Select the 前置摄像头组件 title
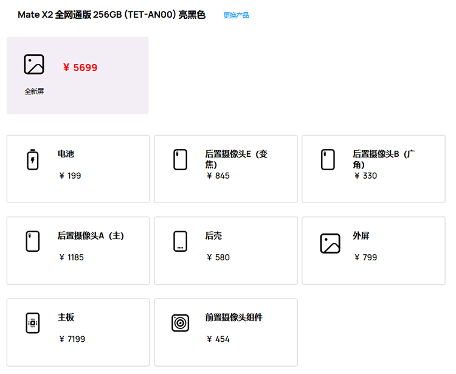 234,317
